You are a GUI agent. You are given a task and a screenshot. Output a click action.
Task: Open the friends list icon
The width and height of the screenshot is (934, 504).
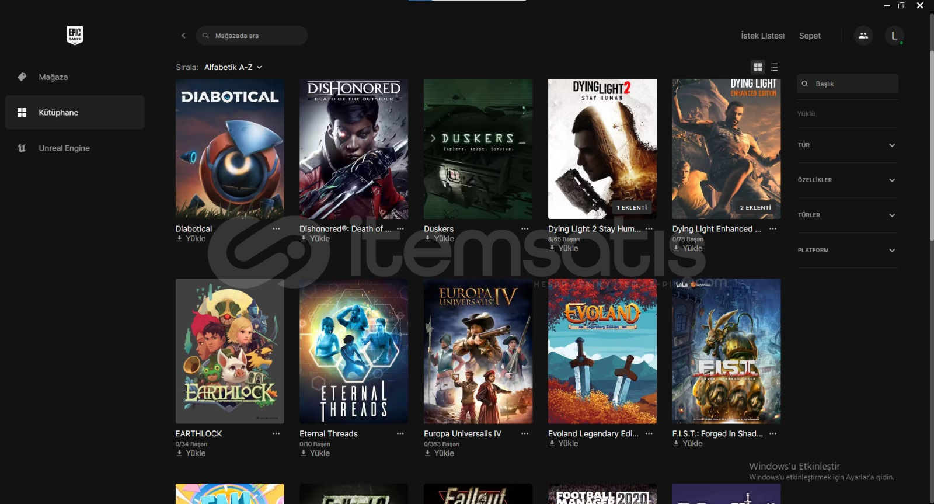coord(863,36)
